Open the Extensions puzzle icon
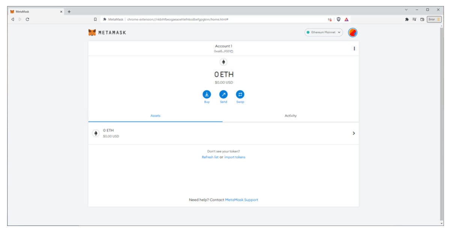 point(407,19)
